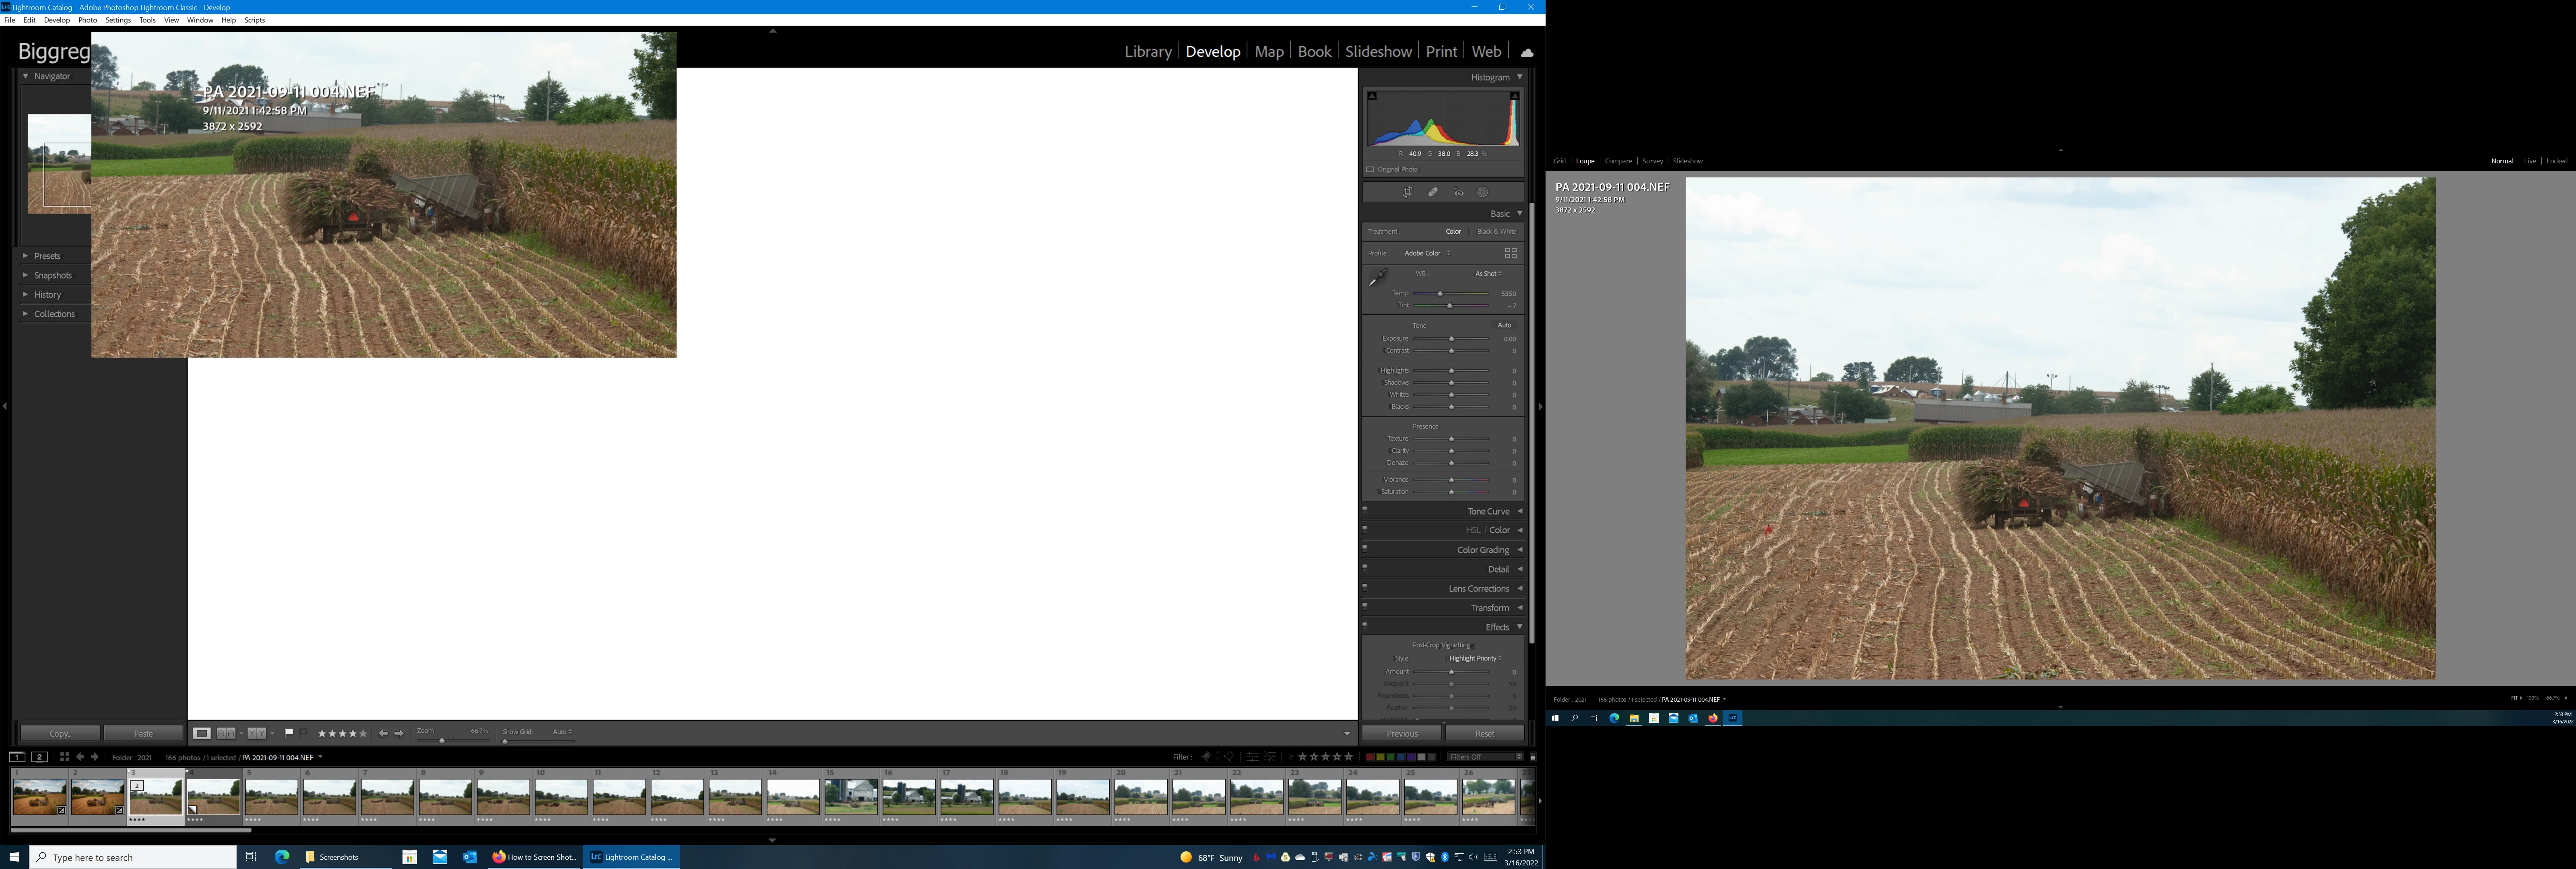2576x869 pixels.
Task: Select filmstrip thumbnail number 15
Action: coord(851,797)
